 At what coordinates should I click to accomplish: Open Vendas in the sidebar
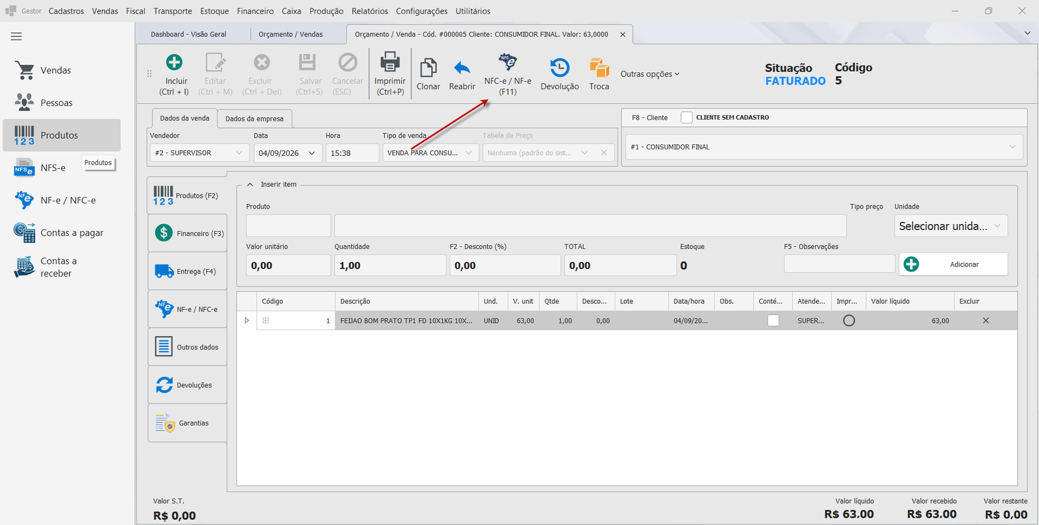(62, 70)
